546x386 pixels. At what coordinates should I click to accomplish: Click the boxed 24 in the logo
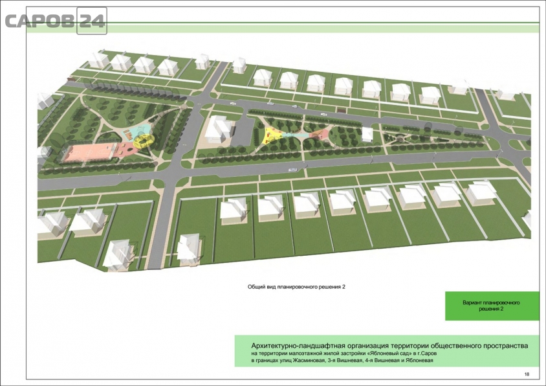(x=91, y=21)
